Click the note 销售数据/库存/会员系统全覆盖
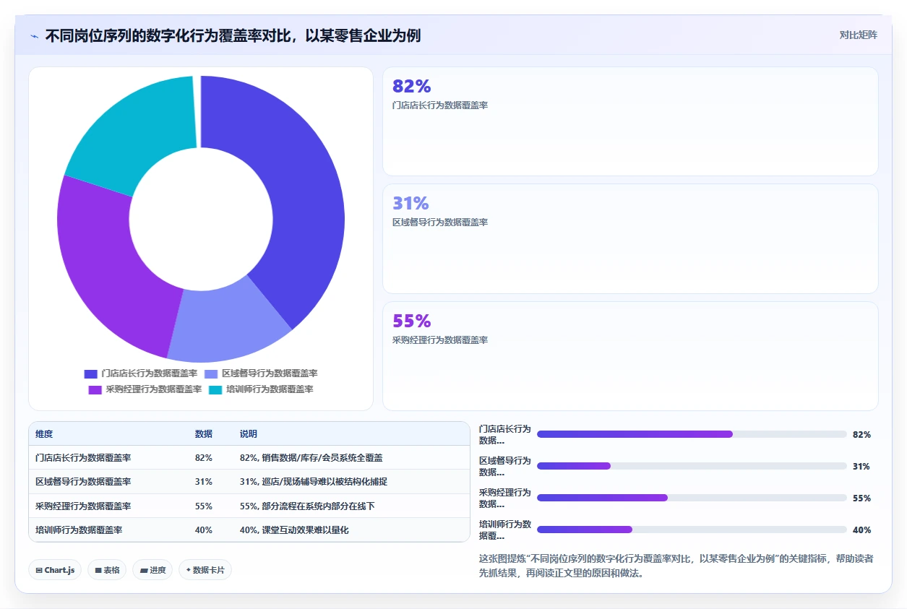The height and width of the screenshot is (609, 907). tap(322, 458)
